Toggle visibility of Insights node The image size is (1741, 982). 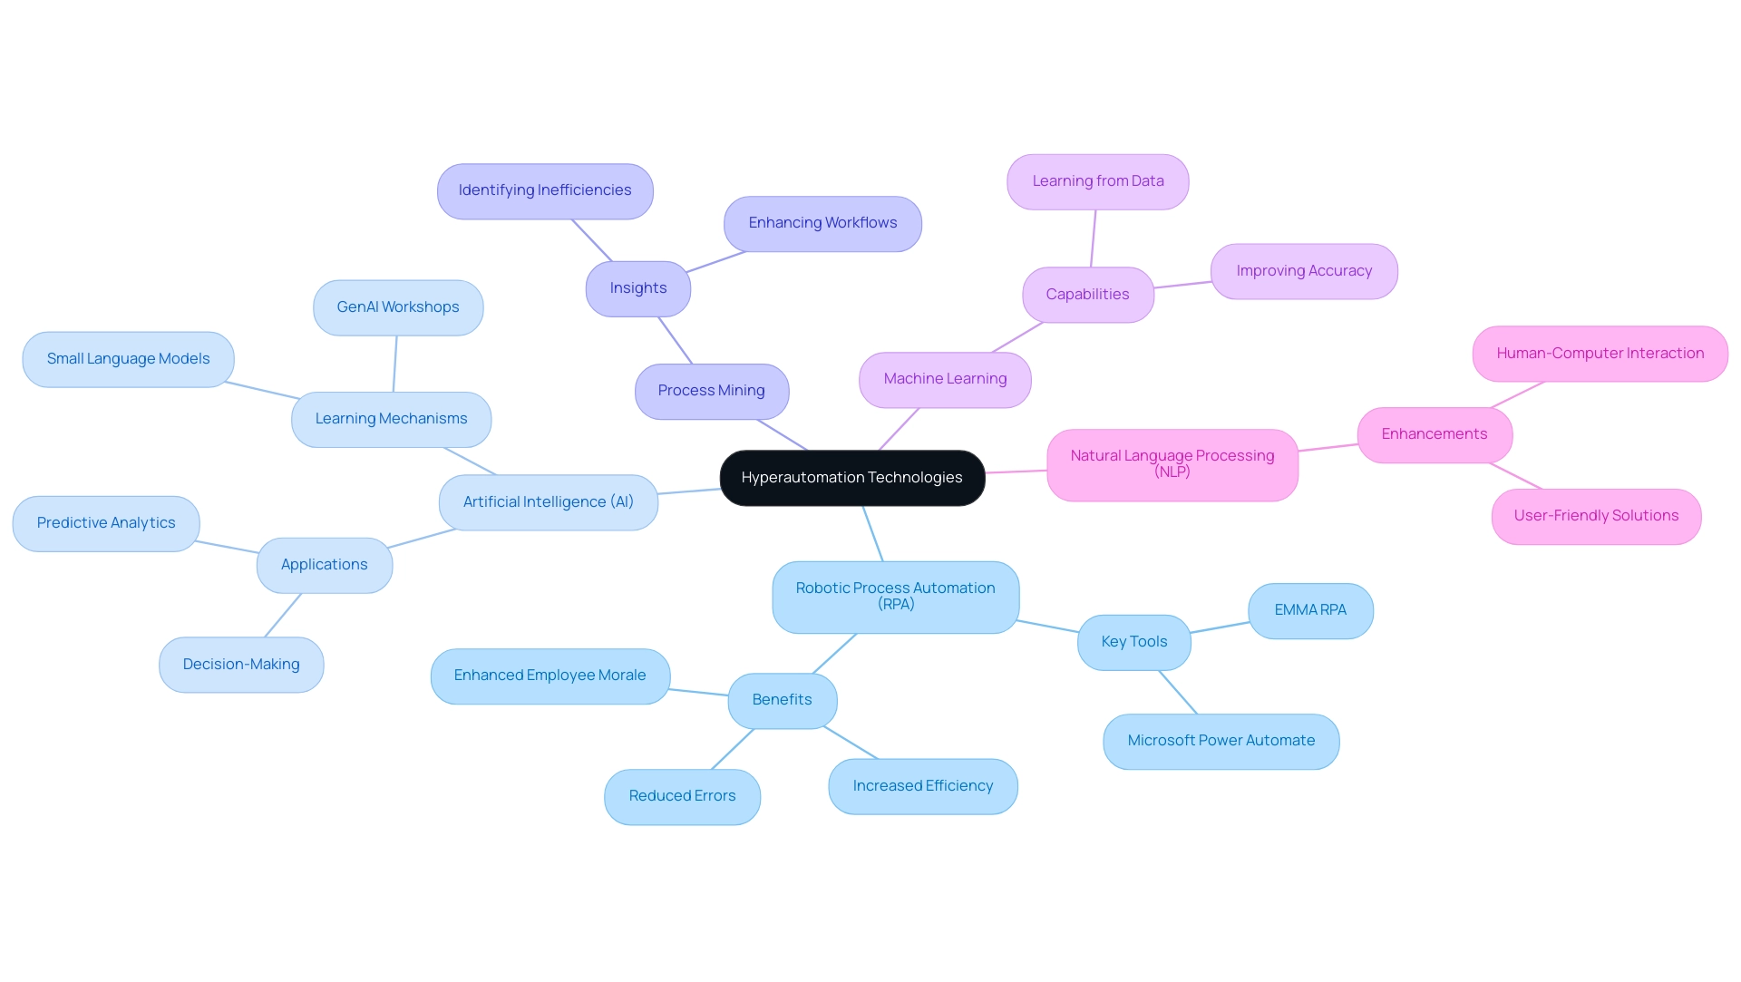pos(637,287)
